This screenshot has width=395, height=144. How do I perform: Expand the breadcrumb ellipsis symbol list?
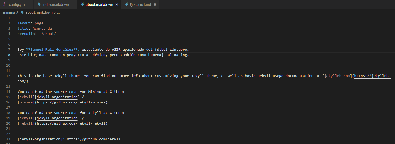[58, 12]
